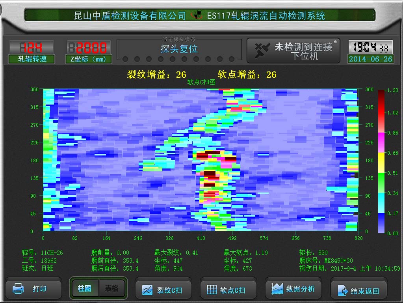Click the area graph icon for 数据分析

click(277, 288)
